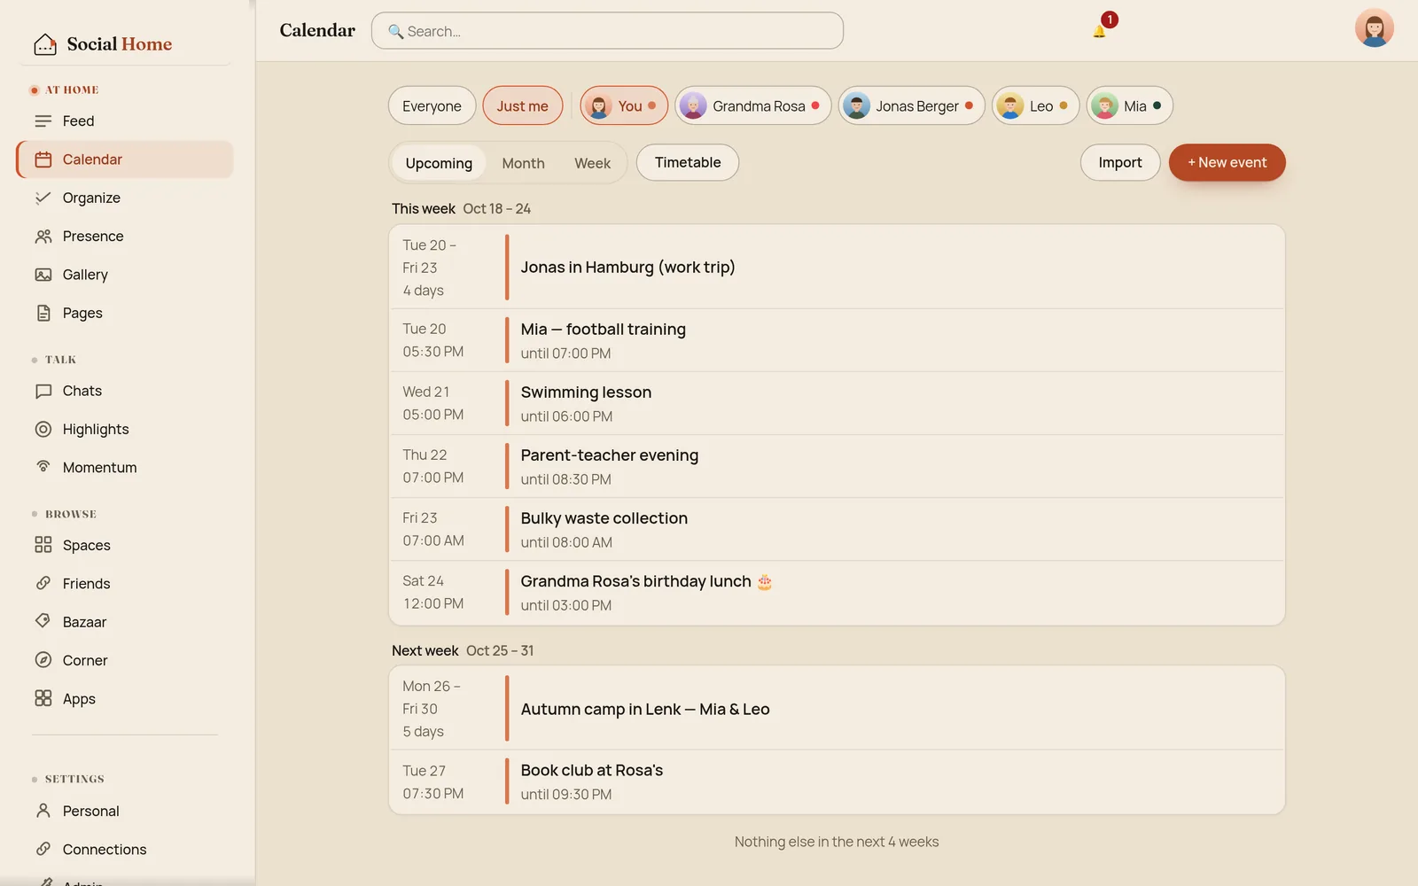This screenshot has width=1418, height=886.
Task: Switch to the Upcoming view tab
Action: (x=439, y=163)
